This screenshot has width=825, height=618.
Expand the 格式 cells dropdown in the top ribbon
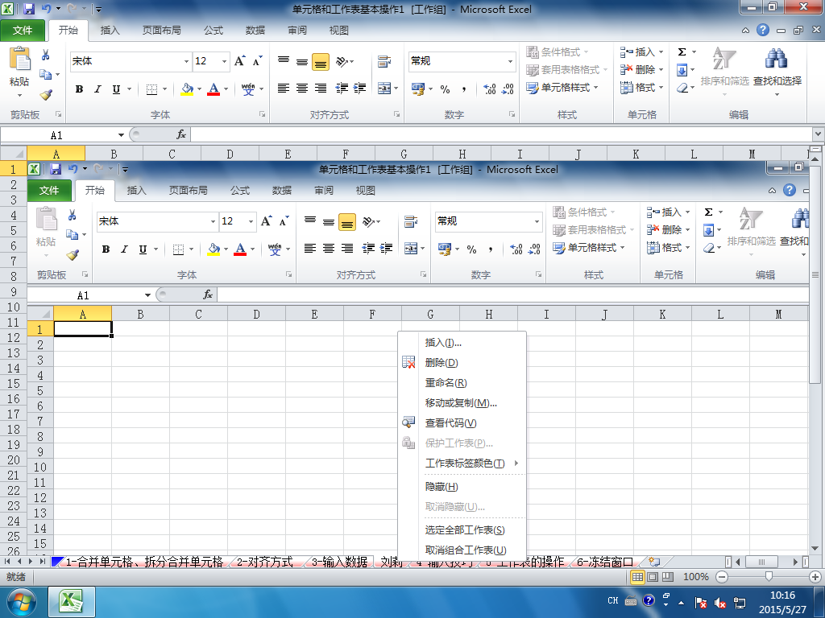(x=661, y=87)
